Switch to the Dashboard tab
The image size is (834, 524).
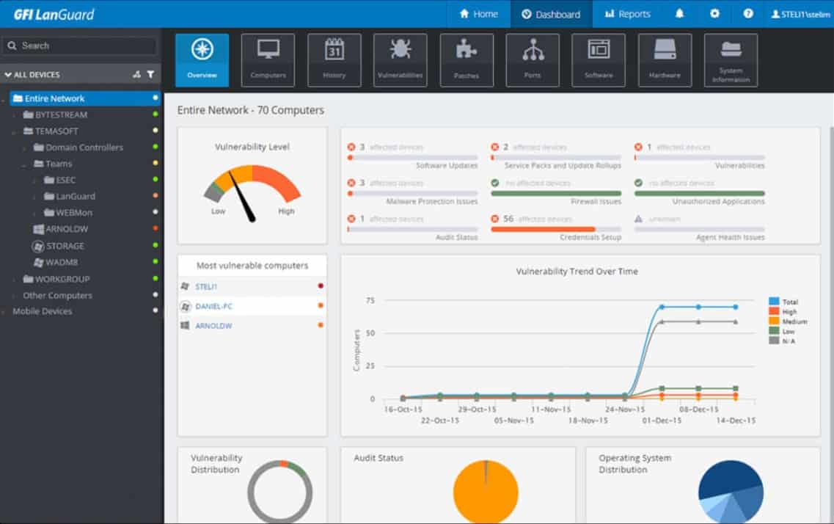tap(551, 14)
